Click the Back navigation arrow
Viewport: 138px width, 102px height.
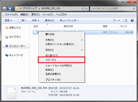click(x=4, y=9)
